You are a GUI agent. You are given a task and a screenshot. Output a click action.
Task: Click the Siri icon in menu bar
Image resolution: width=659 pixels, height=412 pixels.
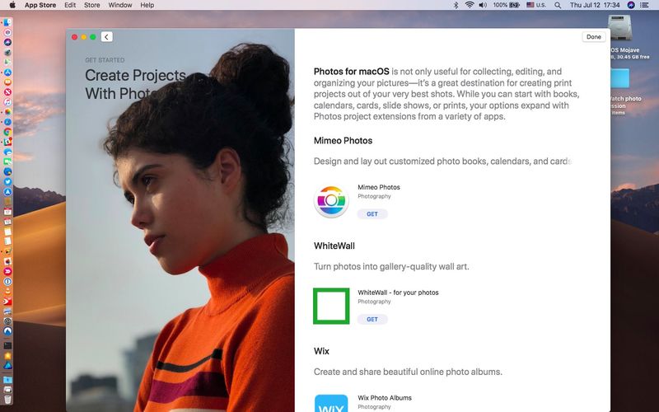[x=630, y=5]
